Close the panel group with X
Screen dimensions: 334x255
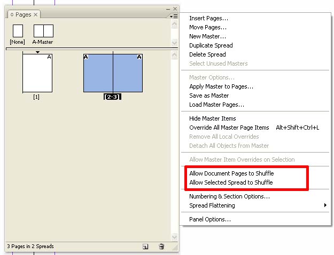(x=175, y=9)
